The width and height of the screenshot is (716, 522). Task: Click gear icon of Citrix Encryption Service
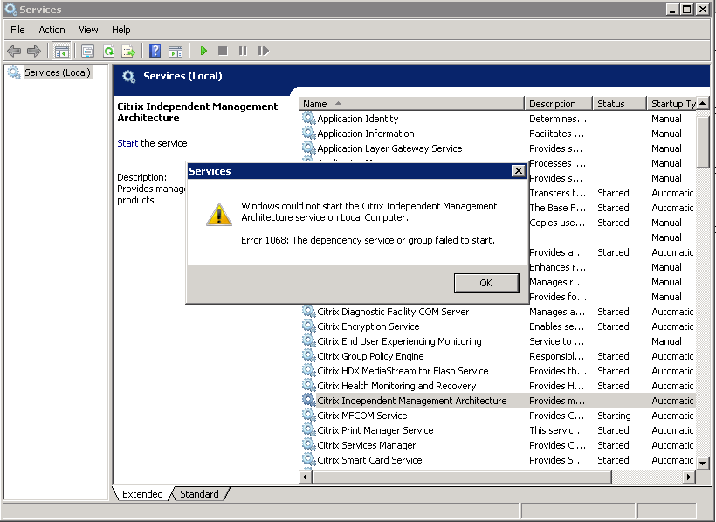click(x=309, y=326)
